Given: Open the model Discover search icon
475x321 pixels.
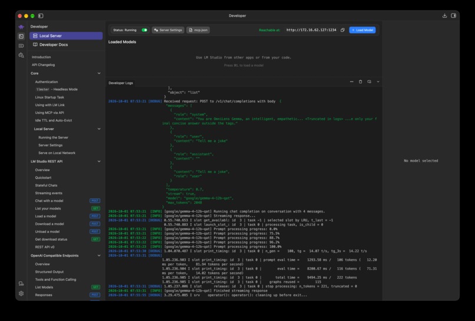Looking at the screenshot, I should point(21,55).
